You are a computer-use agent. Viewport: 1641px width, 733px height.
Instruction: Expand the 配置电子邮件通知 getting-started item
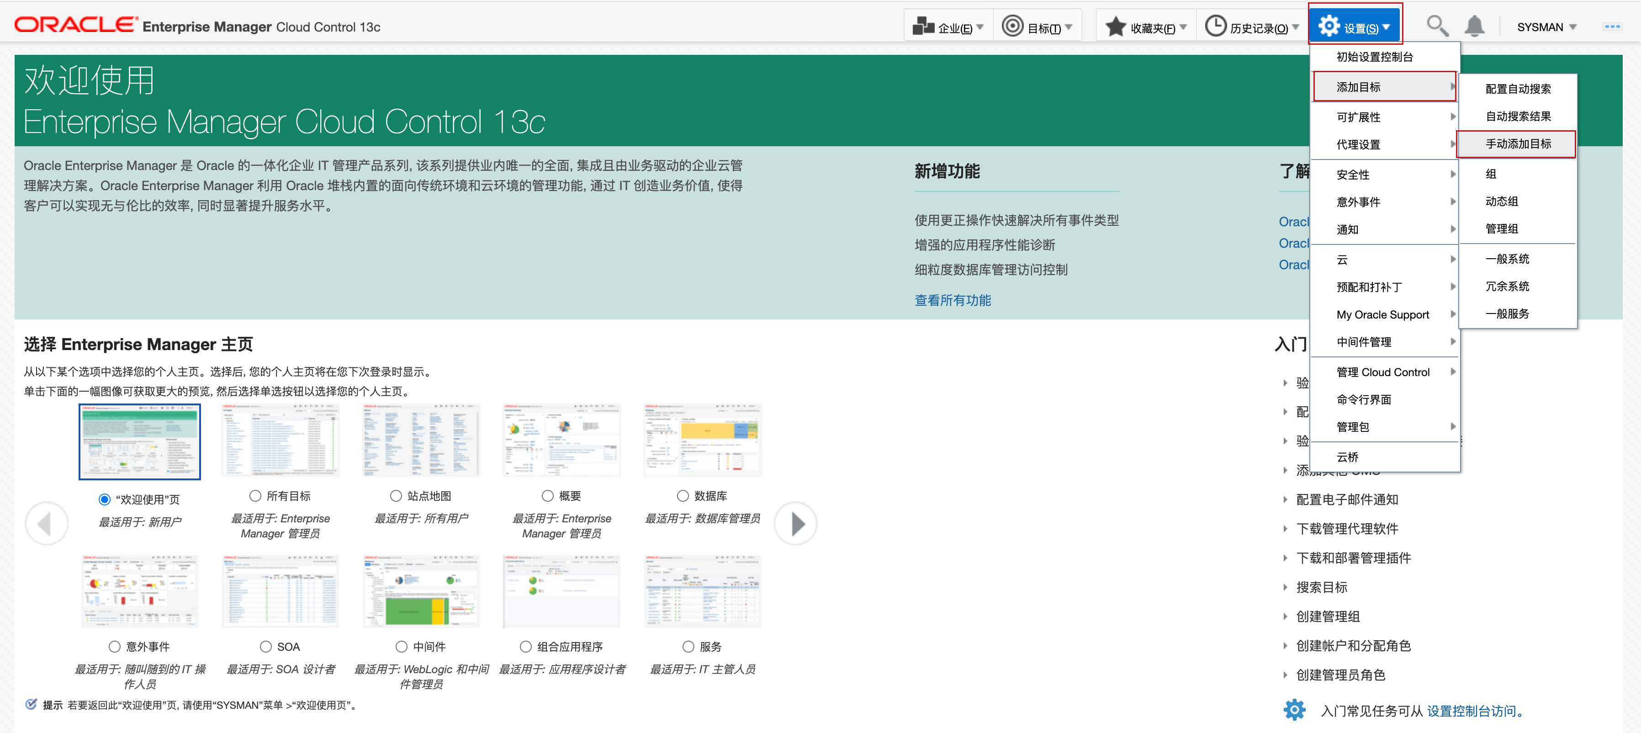pyautogui.click(x=1347, y=500)
